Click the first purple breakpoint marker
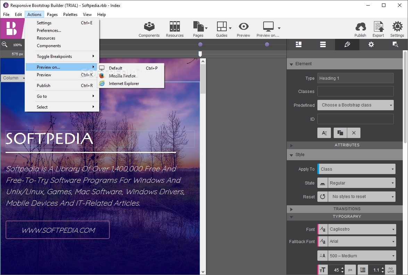 (x=200, y=44)
